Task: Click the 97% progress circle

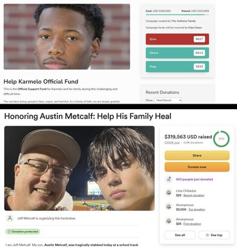Action: click(x=221, y=139)
